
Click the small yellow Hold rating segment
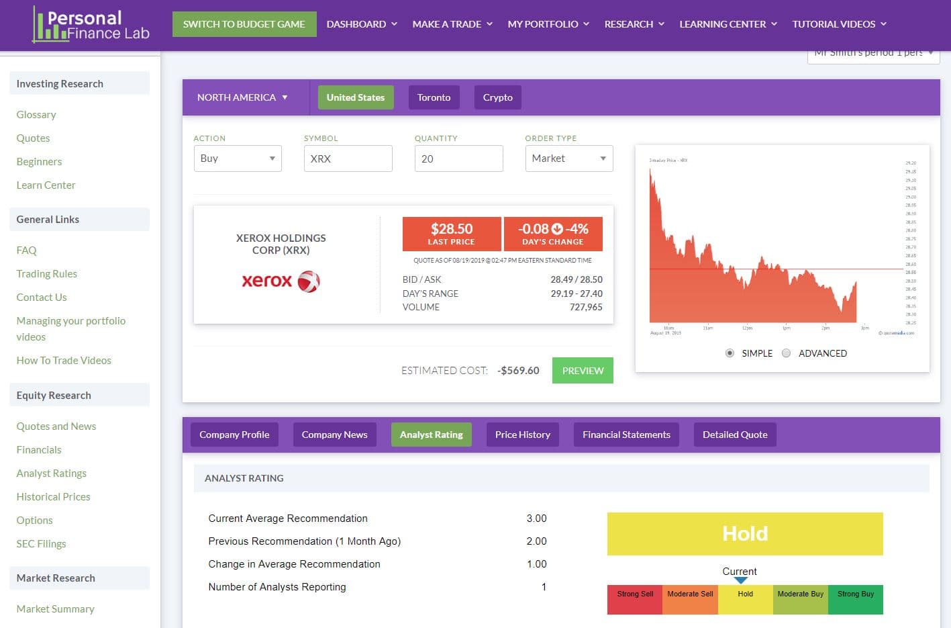[746, 600]
